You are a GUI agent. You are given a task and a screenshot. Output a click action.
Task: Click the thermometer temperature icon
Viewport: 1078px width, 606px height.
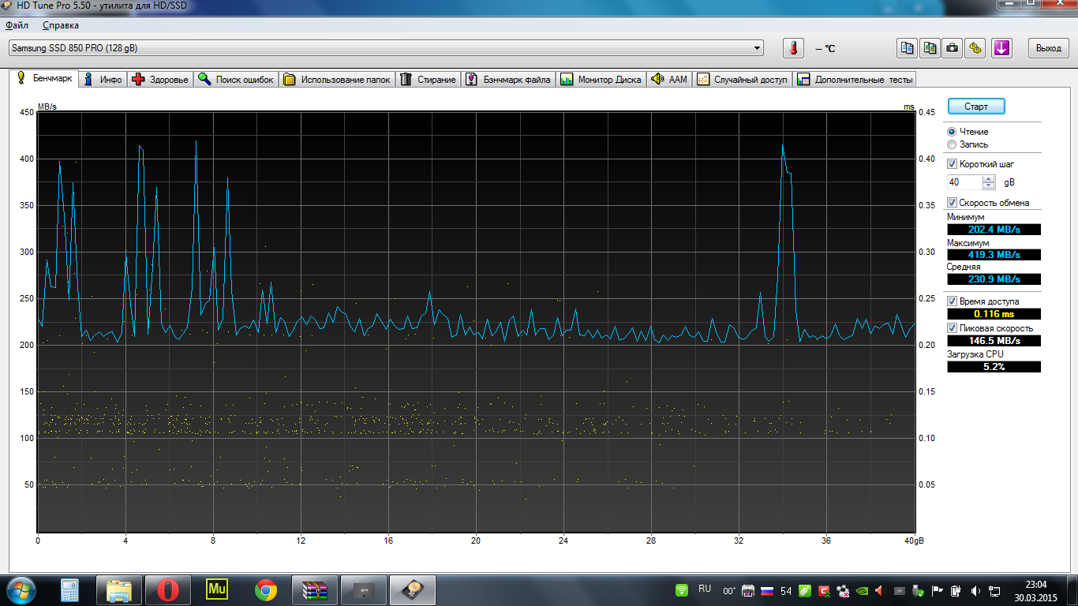click(x=793, y=48)
